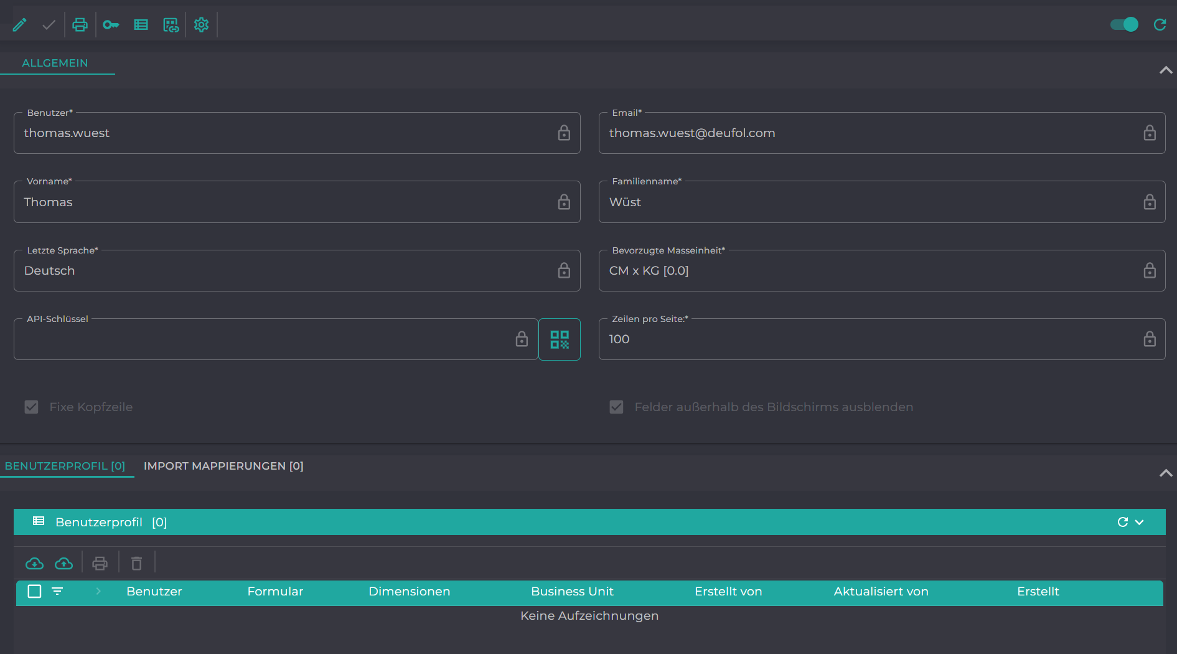The width and height of the screenshot is (1177, 654).
Task: Click the trash delete icon
Action: click(137, 564)
